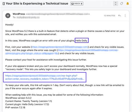This screenshot has height=112, width=132.
Task: Open the label tag icon
Action: pyautogui.click(x=121, y=4)
